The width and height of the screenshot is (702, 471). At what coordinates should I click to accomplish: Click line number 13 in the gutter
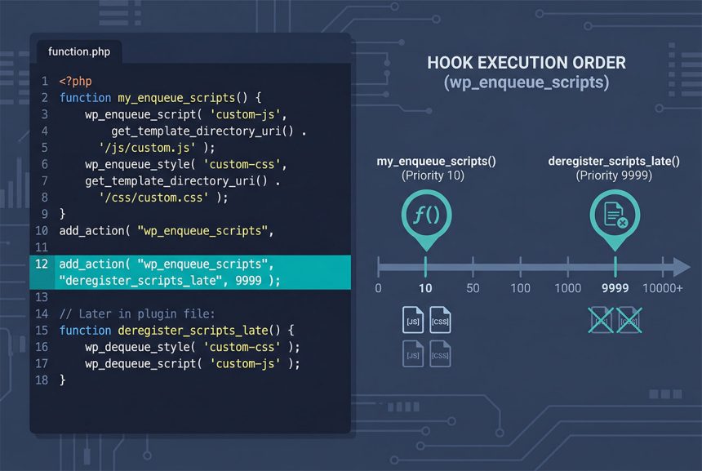[42, 297]
